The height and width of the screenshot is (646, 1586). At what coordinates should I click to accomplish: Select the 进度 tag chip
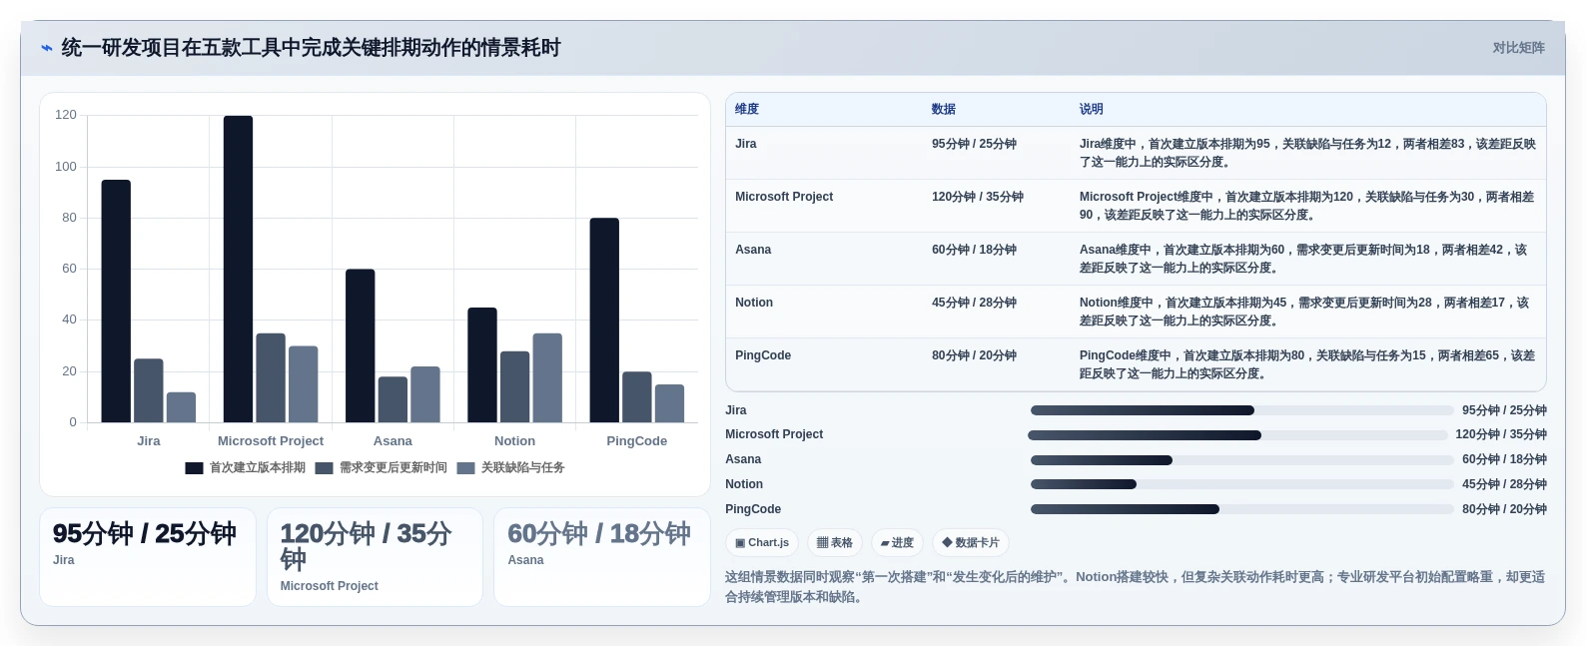(897, 543)
